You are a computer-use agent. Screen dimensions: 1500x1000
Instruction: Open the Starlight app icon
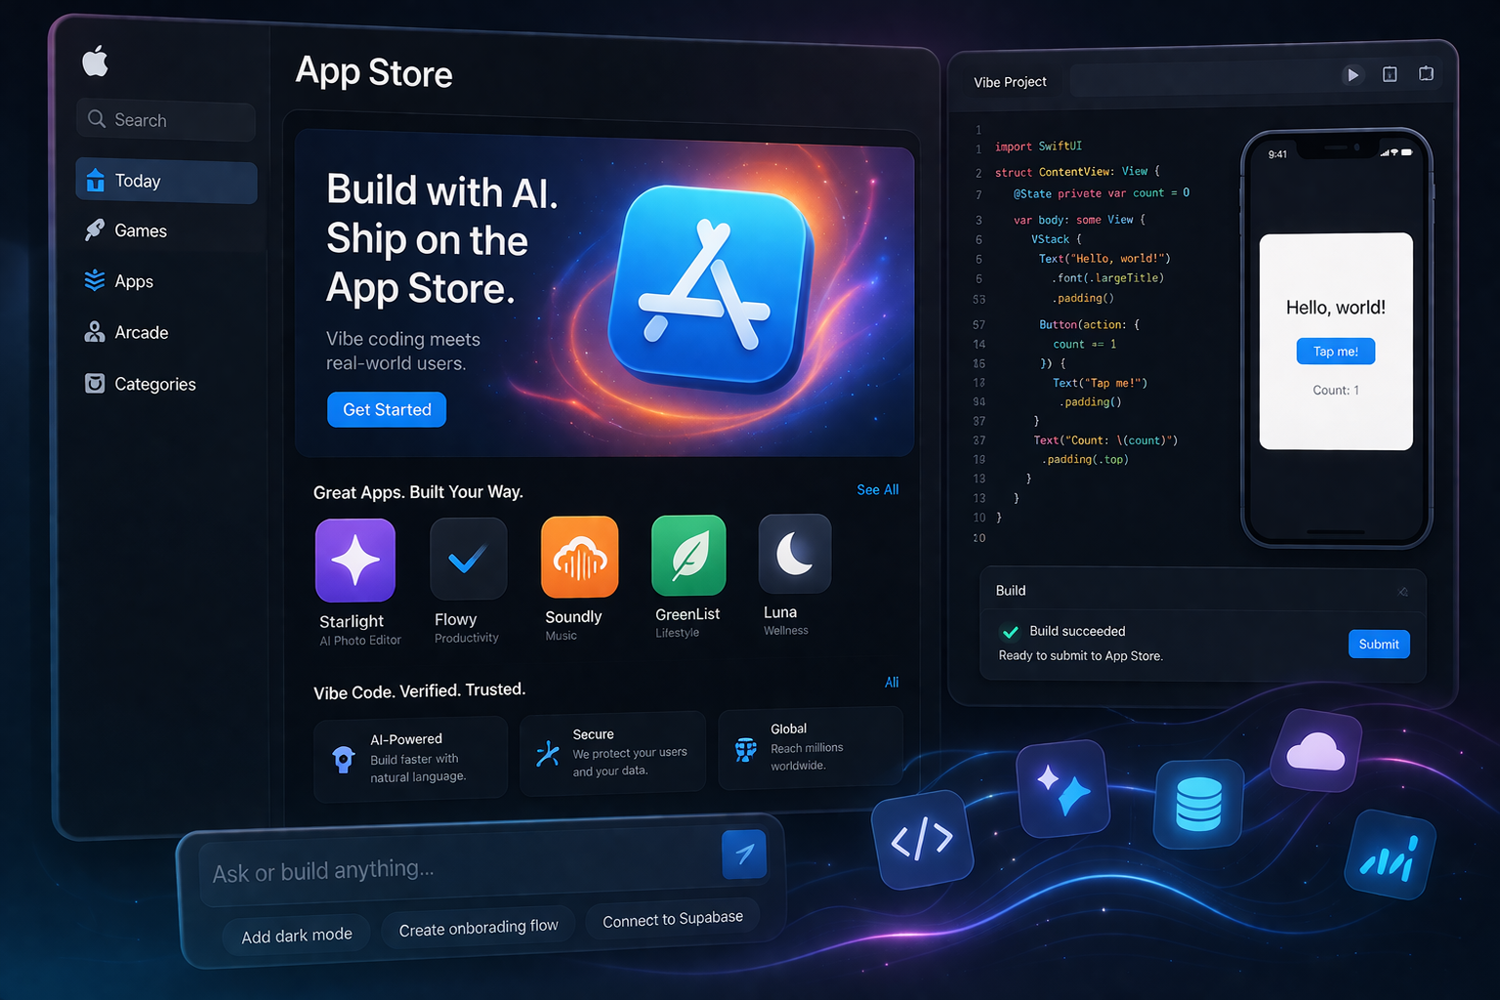[355, 561]
